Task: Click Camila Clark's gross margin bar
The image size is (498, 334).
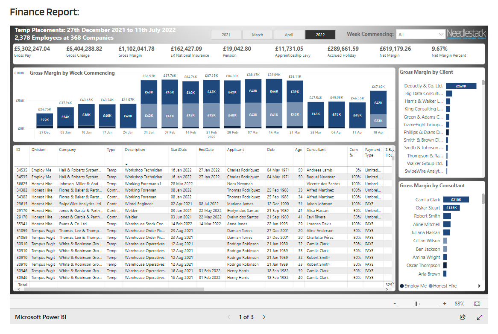Action: 456,200
